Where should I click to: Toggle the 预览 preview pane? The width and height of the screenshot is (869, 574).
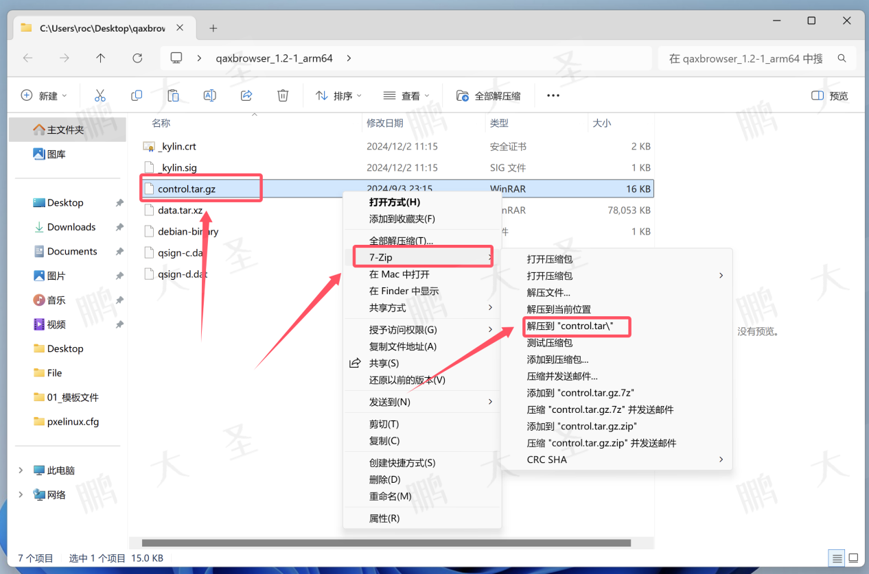pyautogui.click(x=830, y=96)
